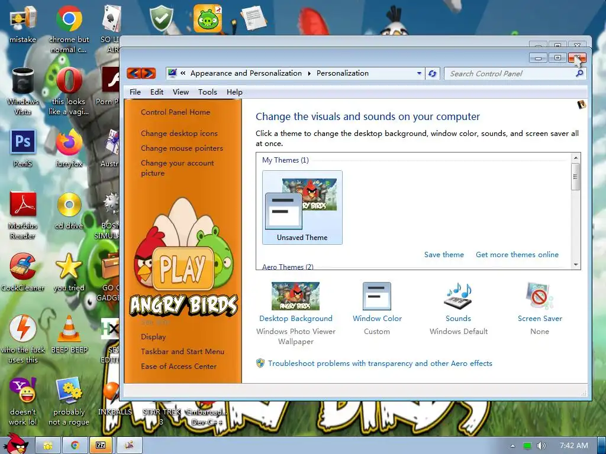Select the 'you tried' star icon

[69, 273]
